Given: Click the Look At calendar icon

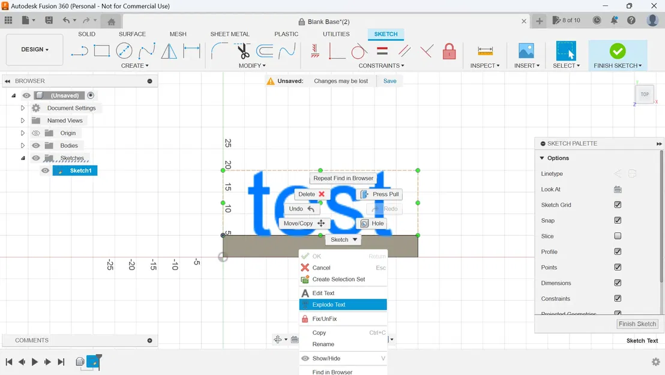Looking at the screenshot, I should coord(618,189).
